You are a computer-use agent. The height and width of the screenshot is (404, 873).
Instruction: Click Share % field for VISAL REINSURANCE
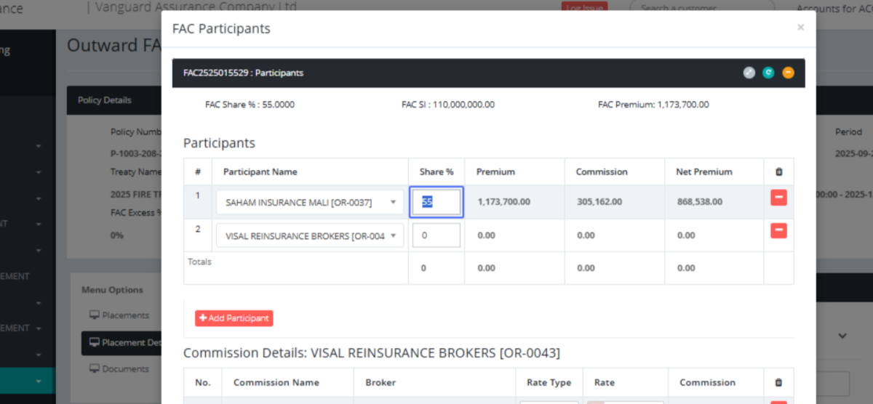(x=436, y=235)
